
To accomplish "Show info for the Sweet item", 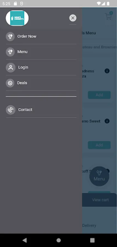I will pyautogui.click(x=107, y=121).
